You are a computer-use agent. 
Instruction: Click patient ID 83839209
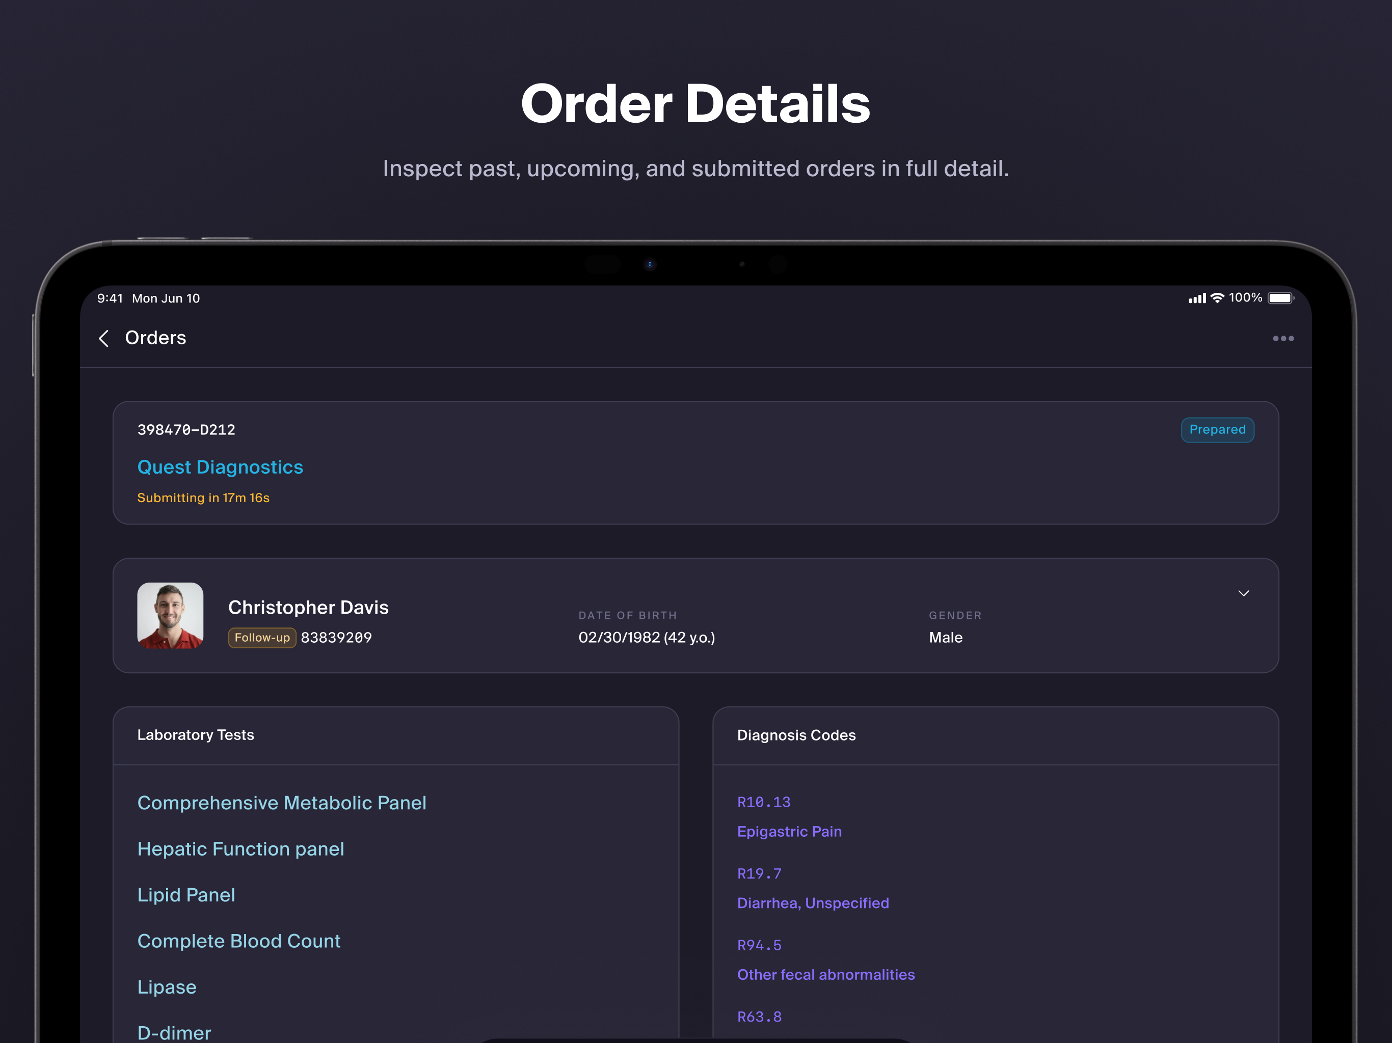click(x=336, y=638)
